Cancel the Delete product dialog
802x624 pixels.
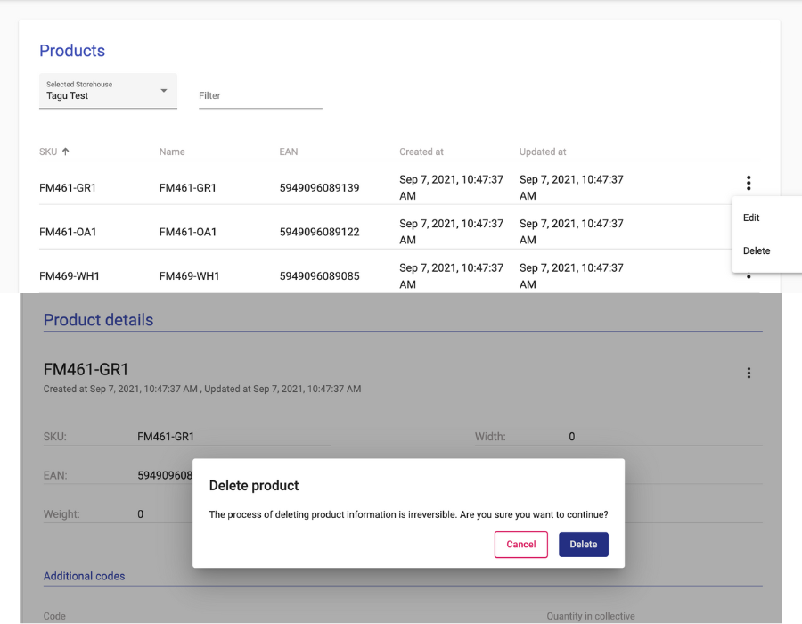click(520, 544)
